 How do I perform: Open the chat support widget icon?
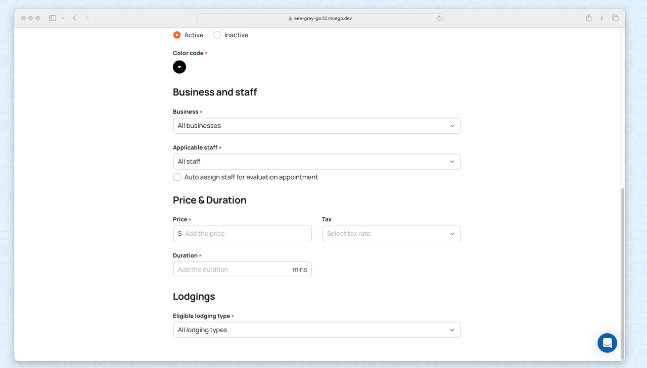tap(607, 343)
